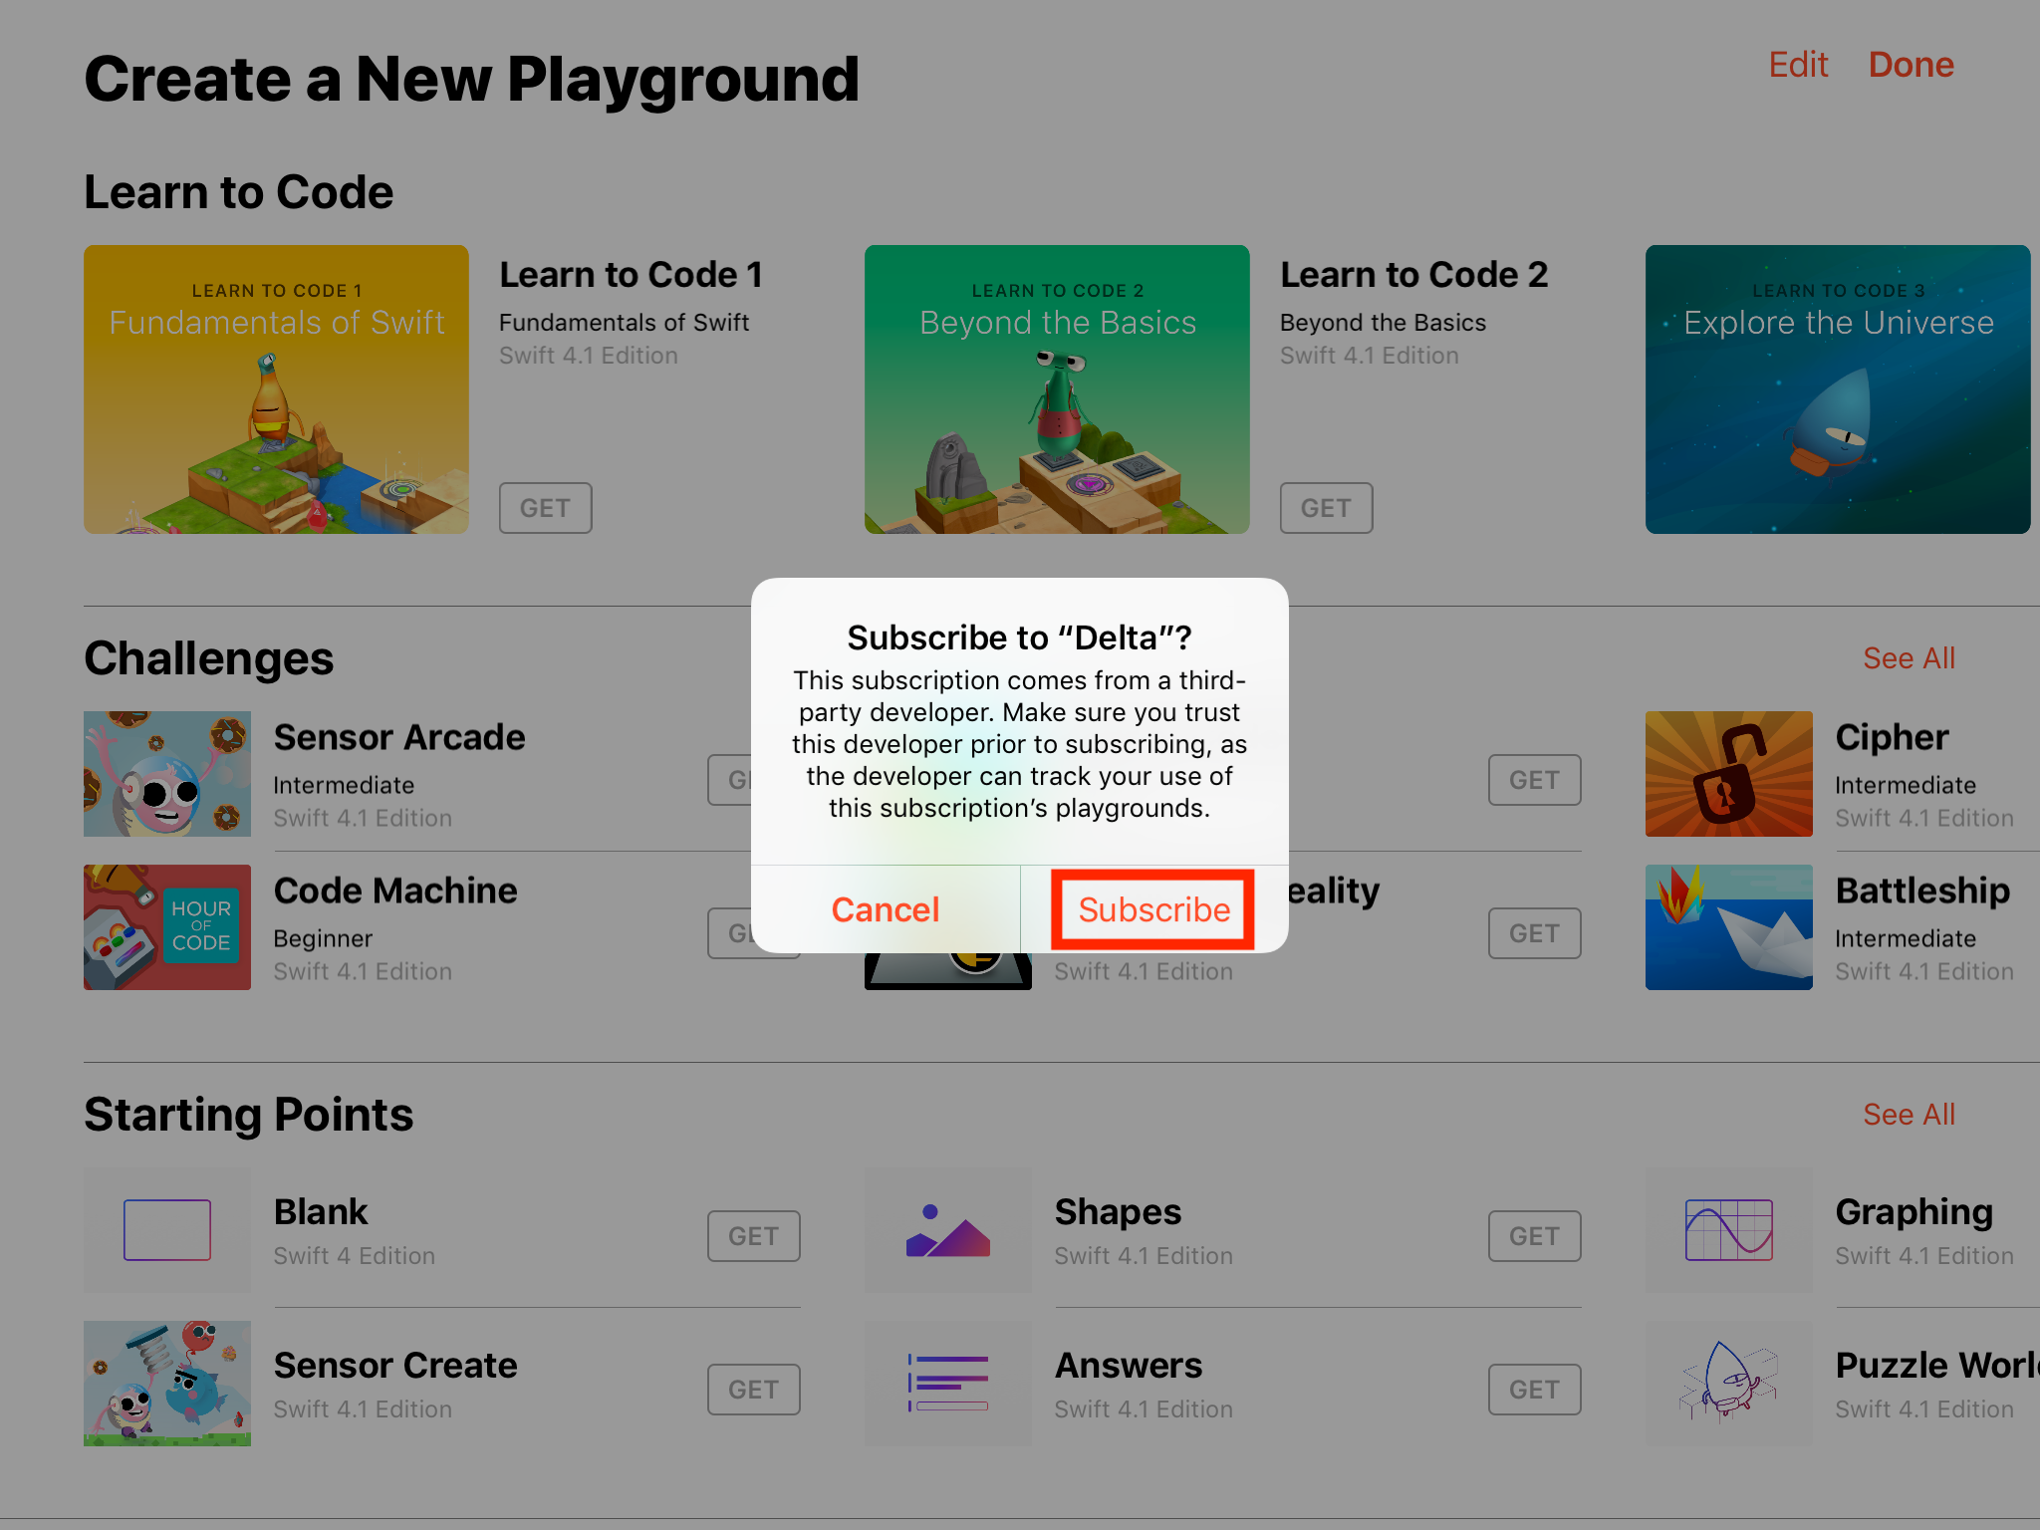Tap Edit at the top right
The image size is (2040, 1530).
[x=1798, y=65]
